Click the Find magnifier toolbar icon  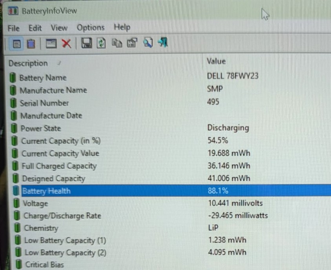pyautogui.click(x=148, y=43)
